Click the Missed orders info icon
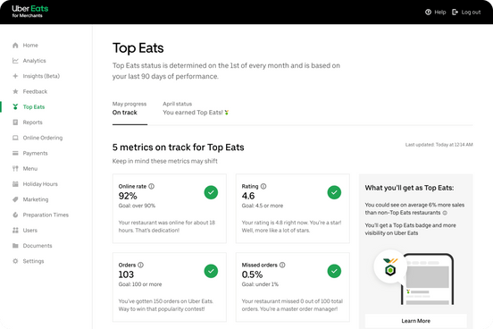Image resolution: width=493 pixels, height=329 pixels. [282, 266]
